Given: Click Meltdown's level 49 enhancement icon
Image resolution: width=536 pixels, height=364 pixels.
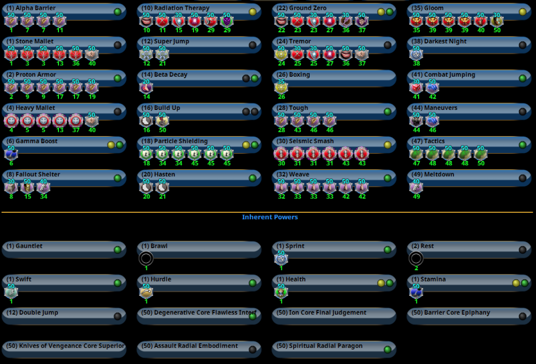Looking at the screenshot, I should pyautogui.click(x=416, y=187).
